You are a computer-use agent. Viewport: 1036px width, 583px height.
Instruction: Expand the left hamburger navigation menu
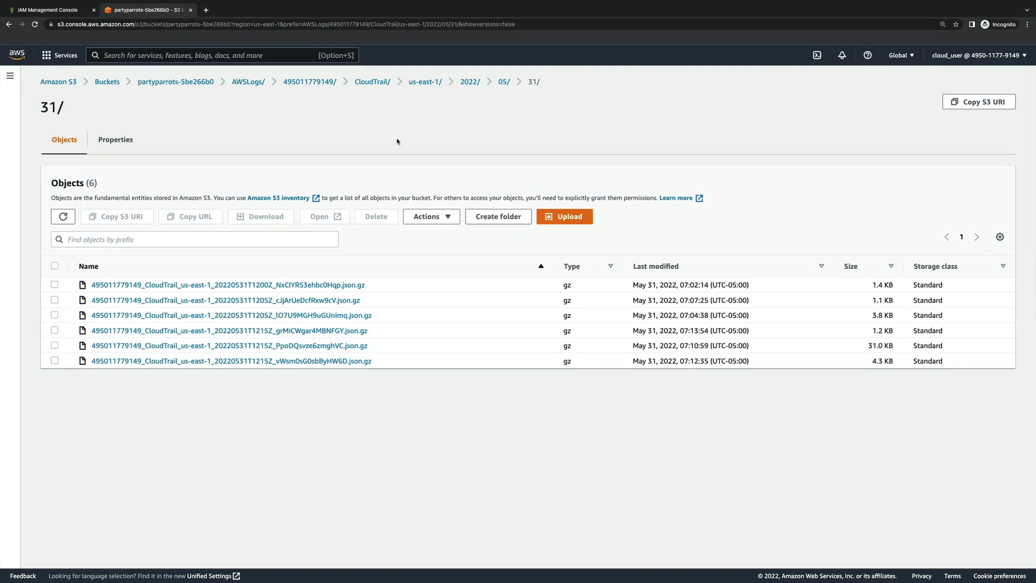click(10, 76)
